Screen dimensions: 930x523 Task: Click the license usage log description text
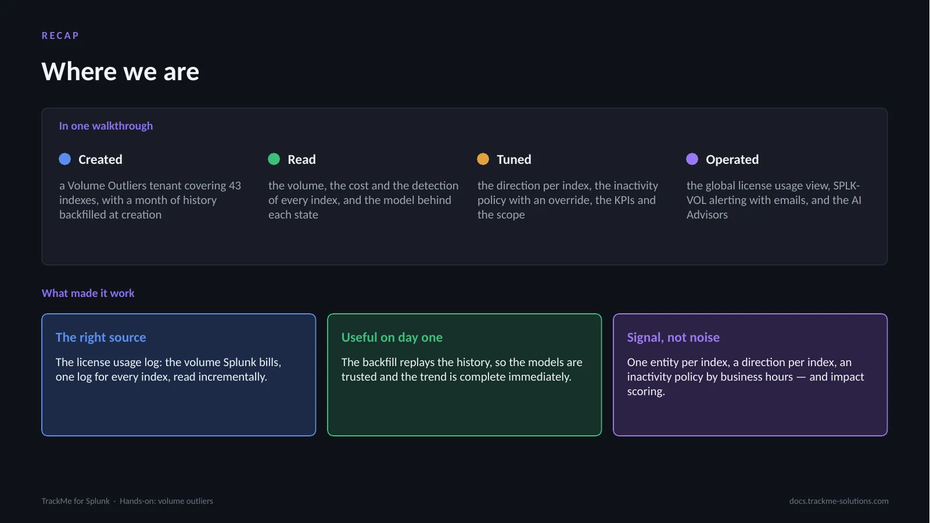169,369
